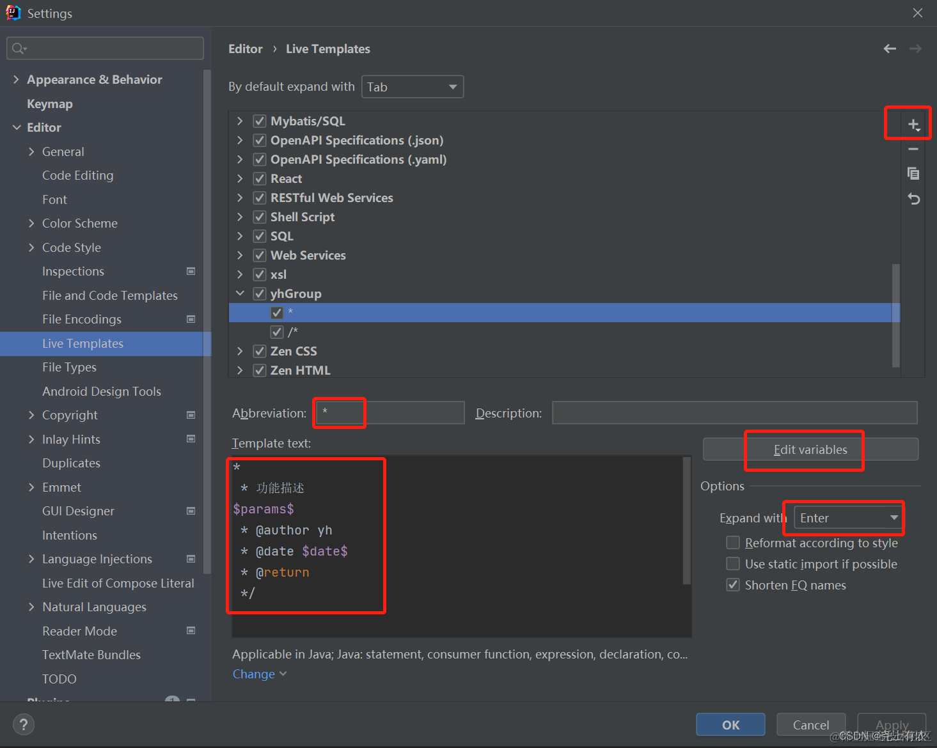This screenshot has height=748, width=937.
Task: Click the Language Injections project-level icon
Action: [191, 559]
